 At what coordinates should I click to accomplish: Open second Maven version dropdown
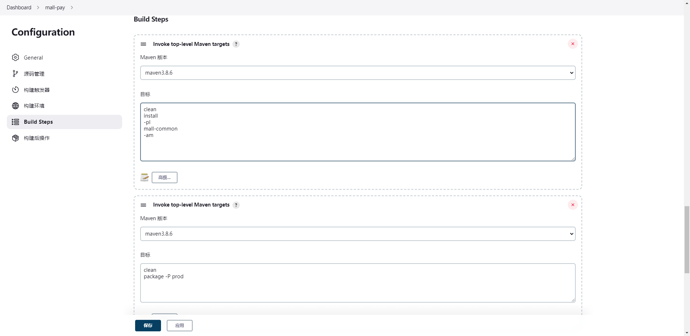358,234
